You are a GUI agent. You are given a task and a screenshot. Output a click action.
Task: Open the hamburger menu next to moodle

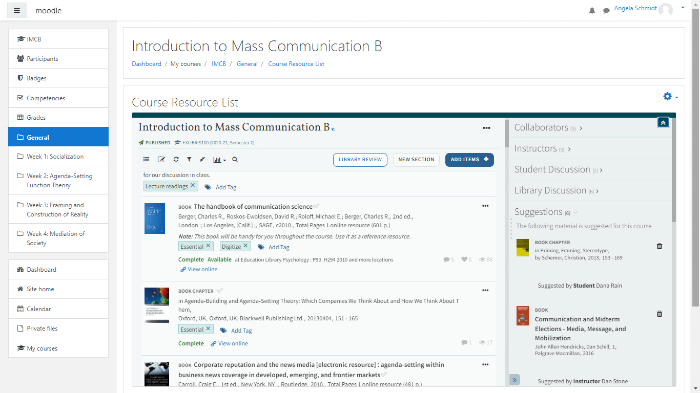point(17,11)
